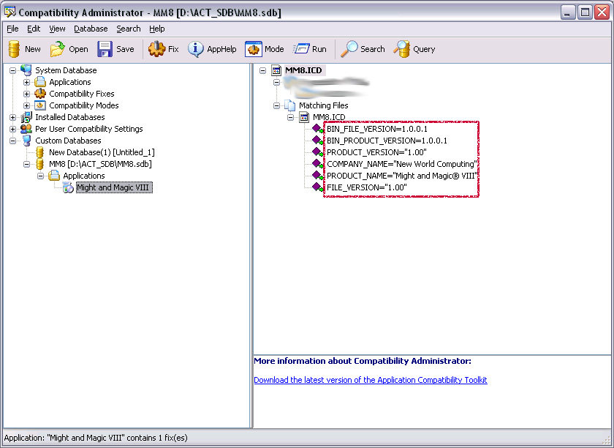Open the File menu

[x=12, y=29]
